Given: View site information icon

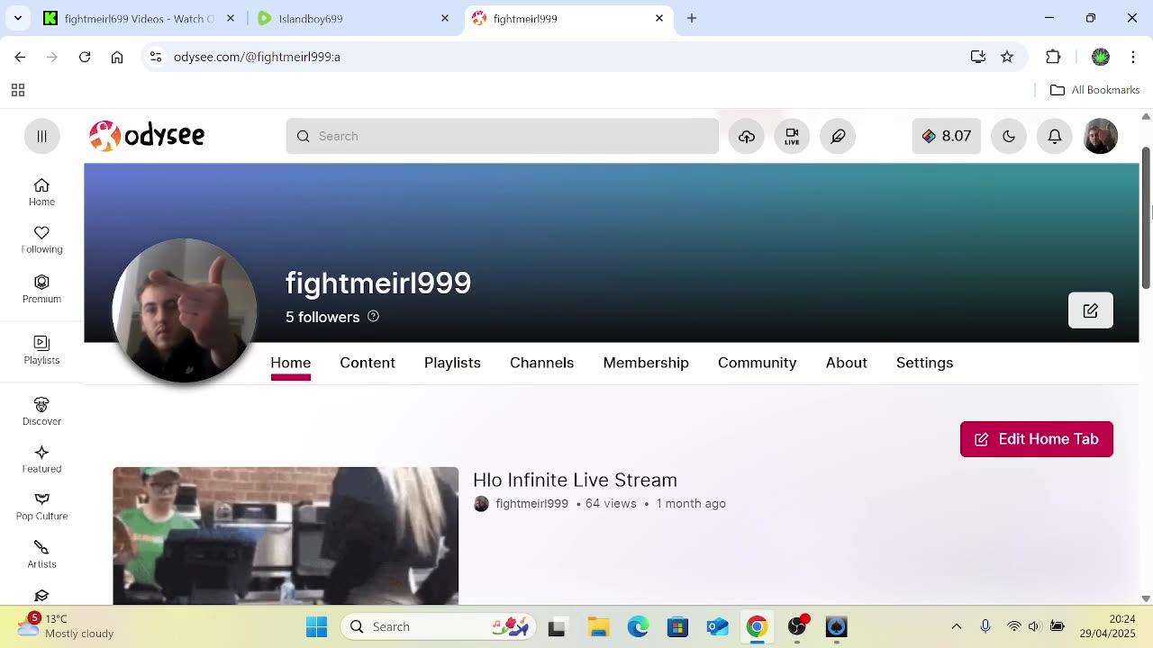Looking at the screenshot, I should coord(156,57).
